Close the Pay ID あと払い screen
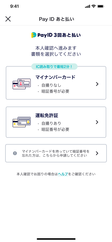This screenshot has height=242, width=112. [x=8, y=19]
